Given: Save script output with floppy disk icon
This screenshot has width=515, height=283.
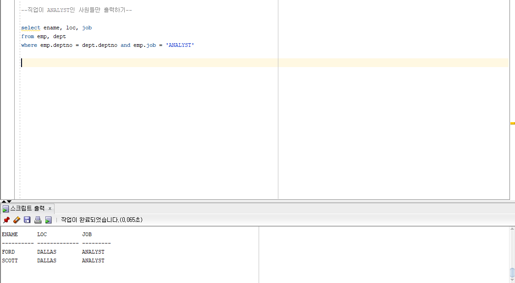Looking at the screenshot, I should click(x=27, y=220).
